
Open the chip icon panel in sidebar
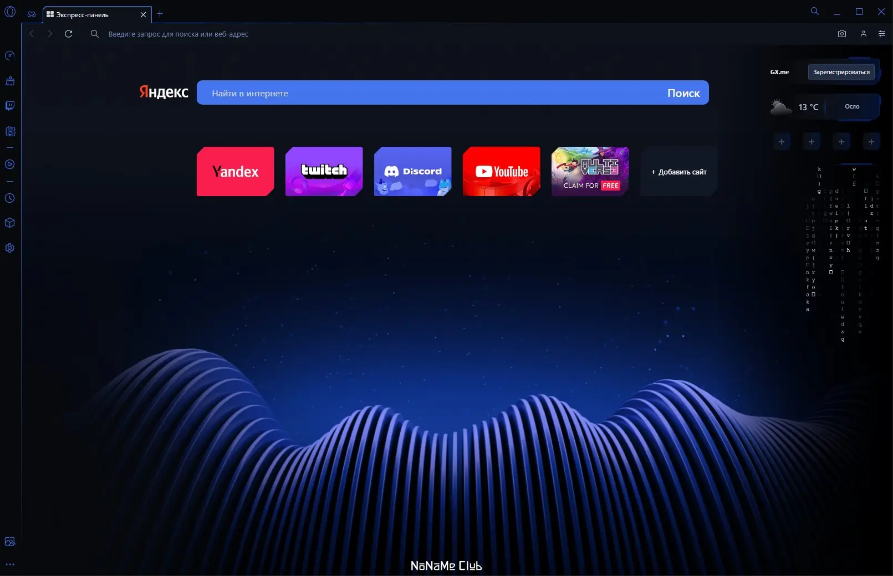[x=10, y=131]
